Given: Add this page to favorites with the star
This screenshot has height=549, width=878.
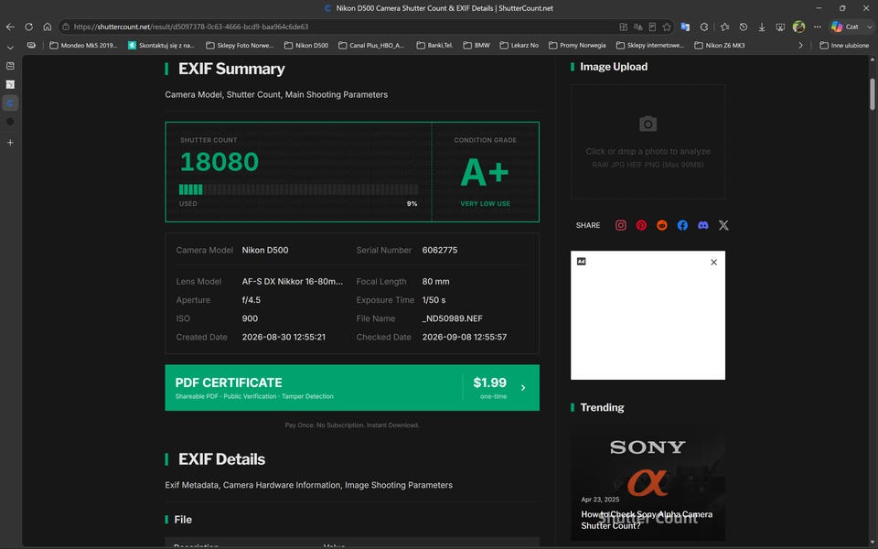Looking at the screenshot, I should point(667,27).
